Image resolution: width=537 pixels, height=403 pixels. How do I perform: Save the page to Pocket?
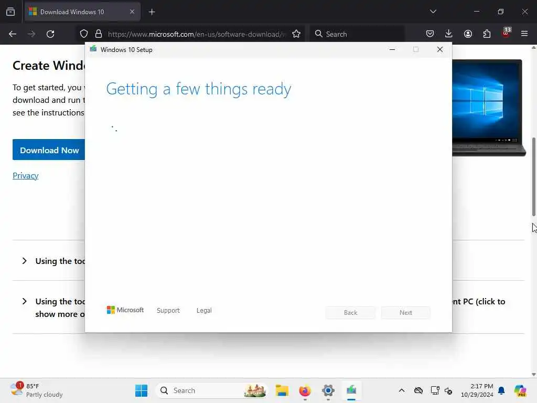[430, 34]
